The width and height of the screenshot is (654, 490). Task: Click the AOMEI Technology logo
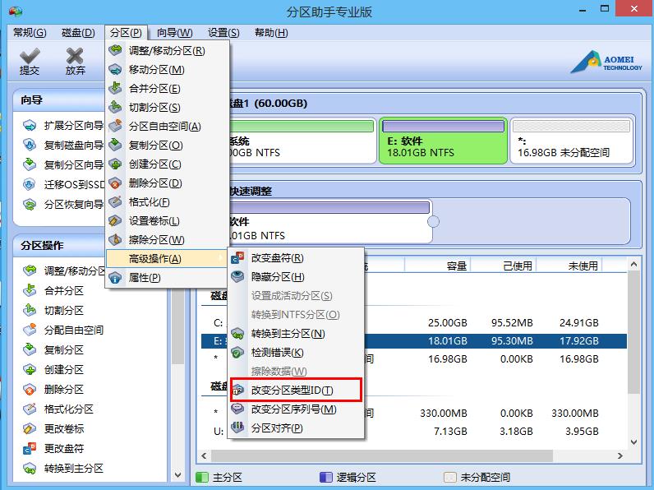pyautogui.click(x=606, y=62)
